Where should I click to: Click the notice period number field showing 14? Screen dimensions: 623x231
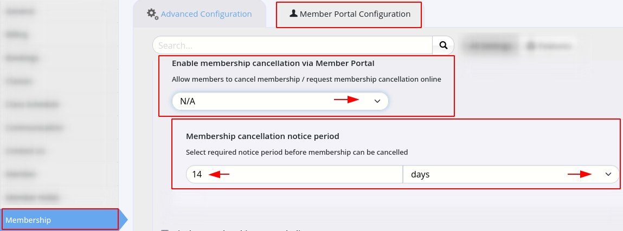[294, 174]
